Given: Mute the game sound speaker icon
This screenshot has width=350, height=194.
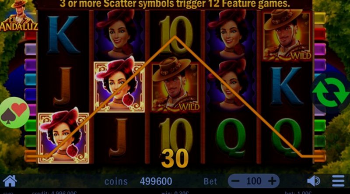Looking at the screenshot, I should (313, 181).
